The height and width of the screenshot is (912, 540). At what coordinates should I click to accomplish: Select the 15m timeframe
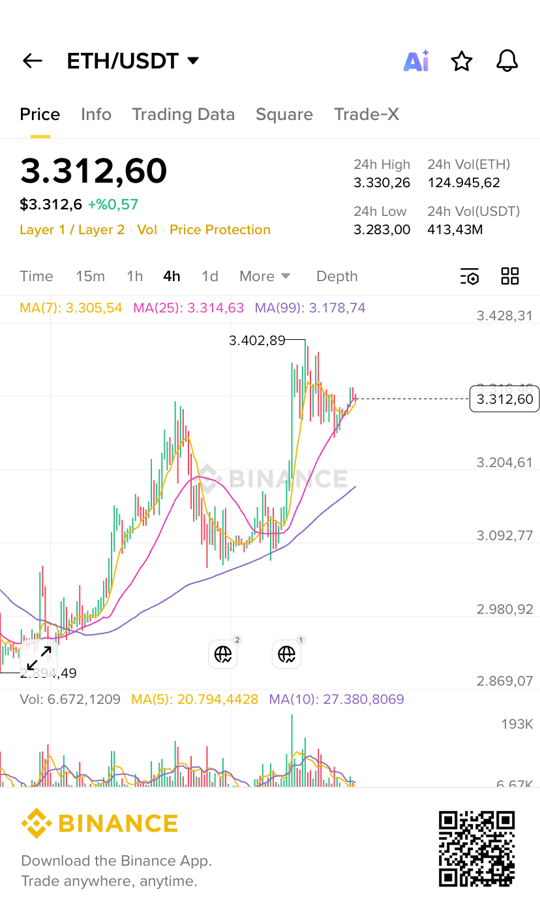pyautogui.click(x=90, y=277)
